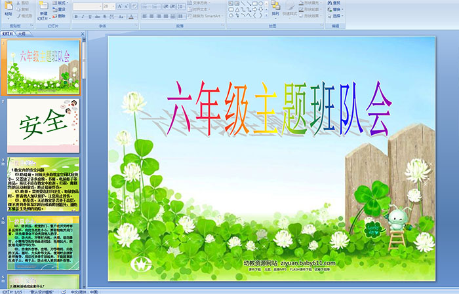Click the Cut scissors icon
The height and width of the screenshot is (294, 459).
pos(18,3)
